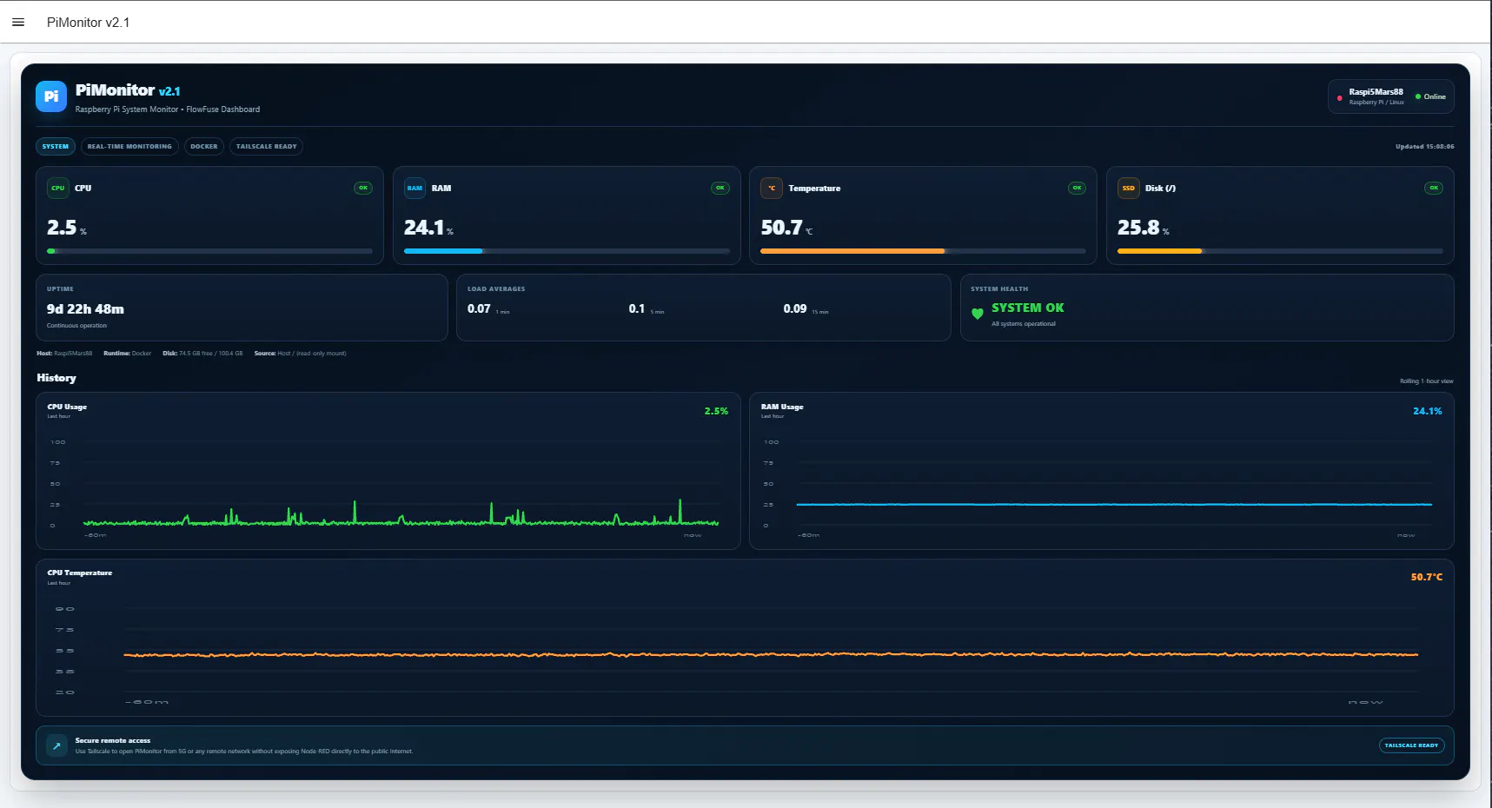
Task: Click the All systems operational caption
Action: [x=1024, y=324]
